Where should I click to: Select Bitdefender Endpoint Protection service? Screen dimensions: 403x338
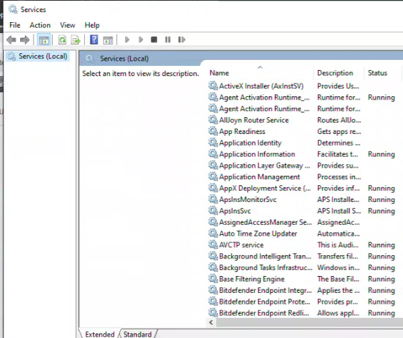click(264, 302)
